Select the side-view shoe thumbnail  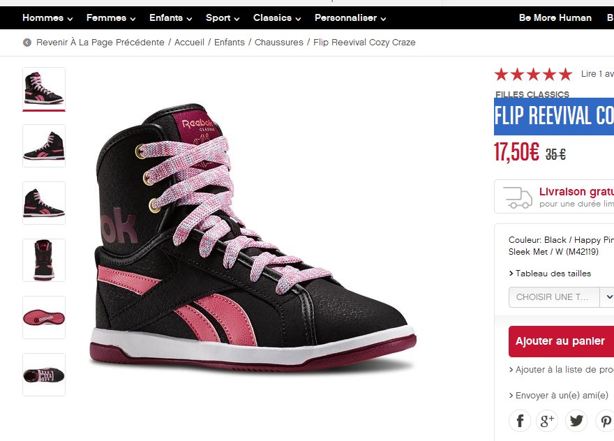tap(44, 146)
